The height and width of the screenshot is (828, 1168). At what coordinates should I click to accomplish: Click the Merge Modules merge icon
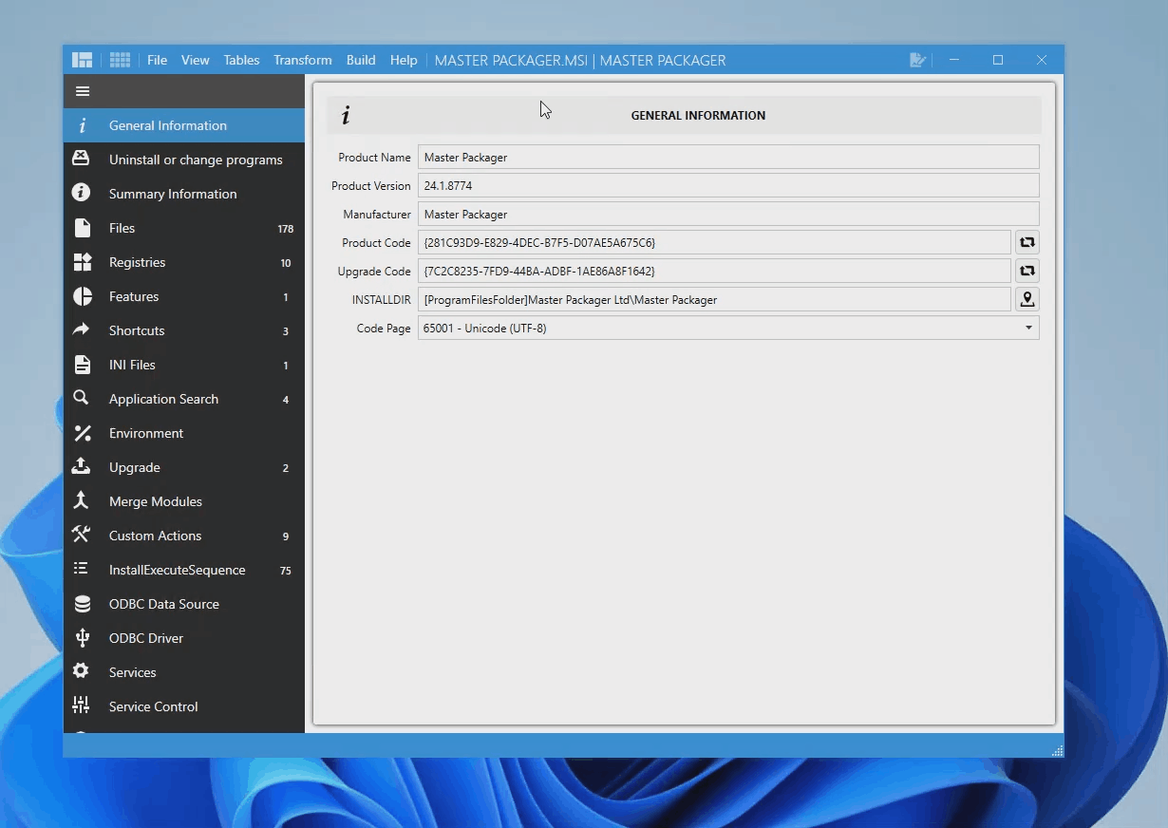(82, 500)
